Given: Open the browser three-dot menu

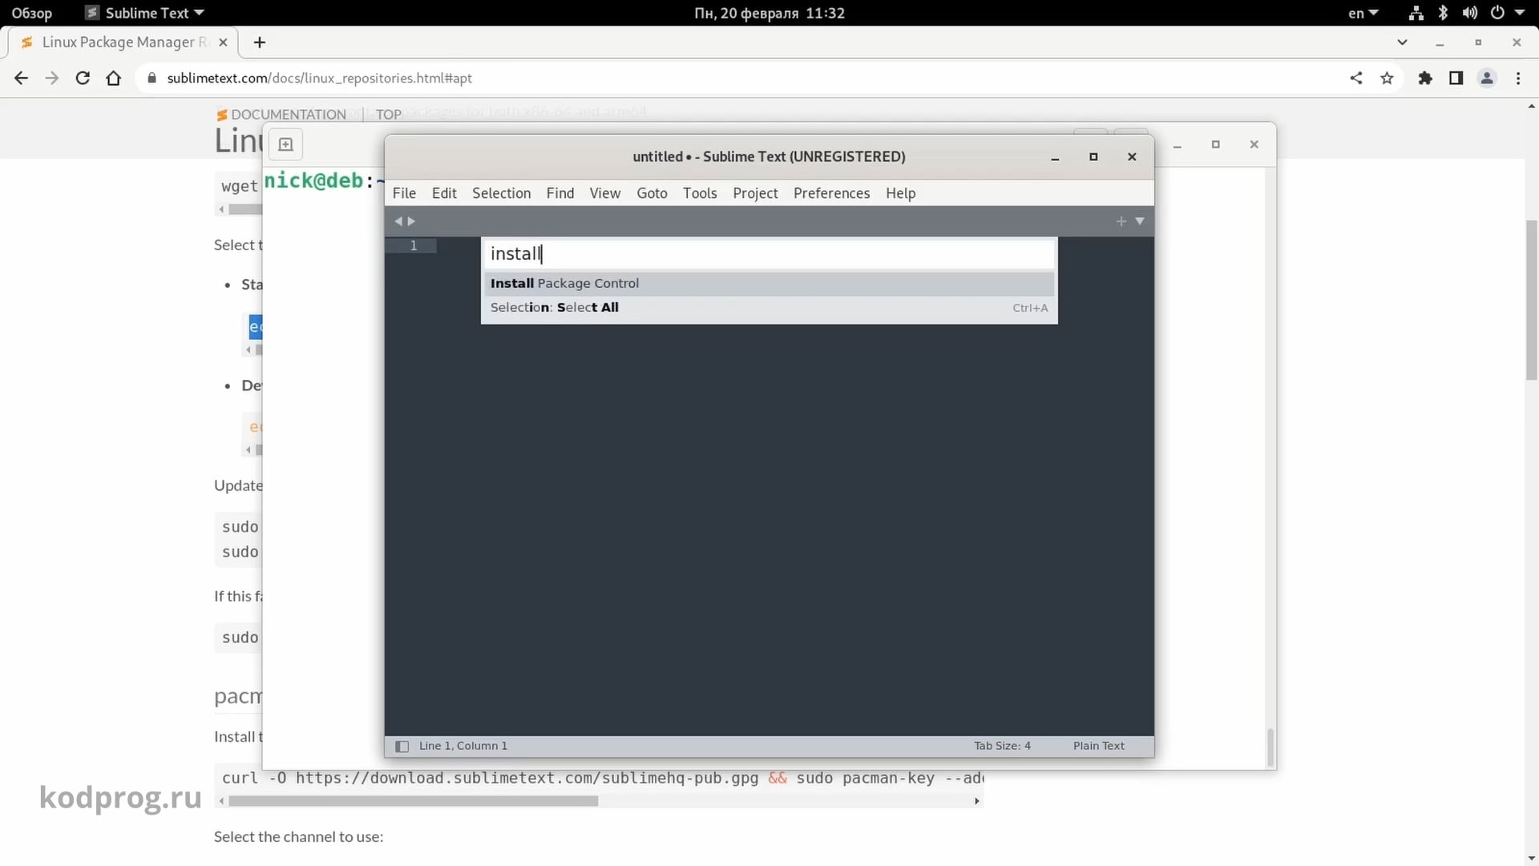Looking at the screenshot, I should (1518, 78).
